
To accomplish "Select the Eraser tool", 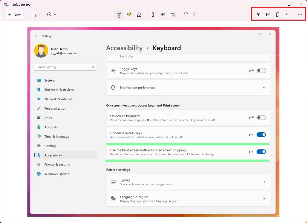I will tap(139, 15).
